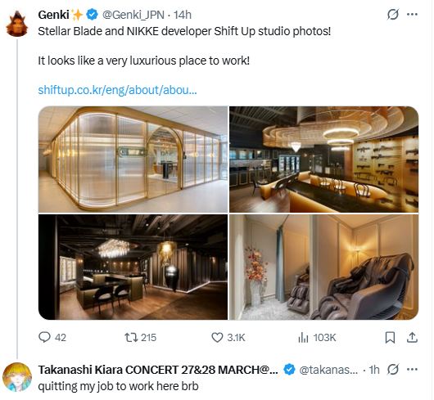Retweet the Shift Up studio post

pyautogui.click(x=140, y=338)
